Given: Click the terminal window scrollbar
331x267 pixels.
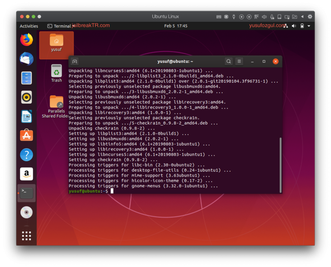Looking at the screenshot, I should coord(280,165).
